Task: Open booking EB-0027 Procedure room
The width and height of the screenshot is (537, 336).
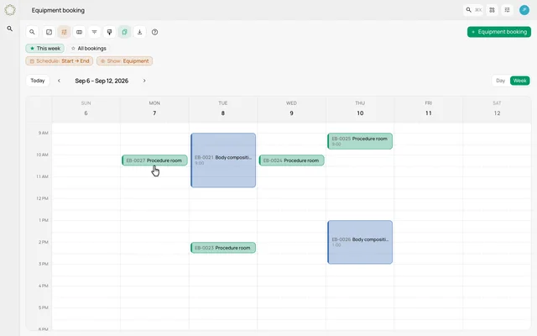Action: point(154,160)
